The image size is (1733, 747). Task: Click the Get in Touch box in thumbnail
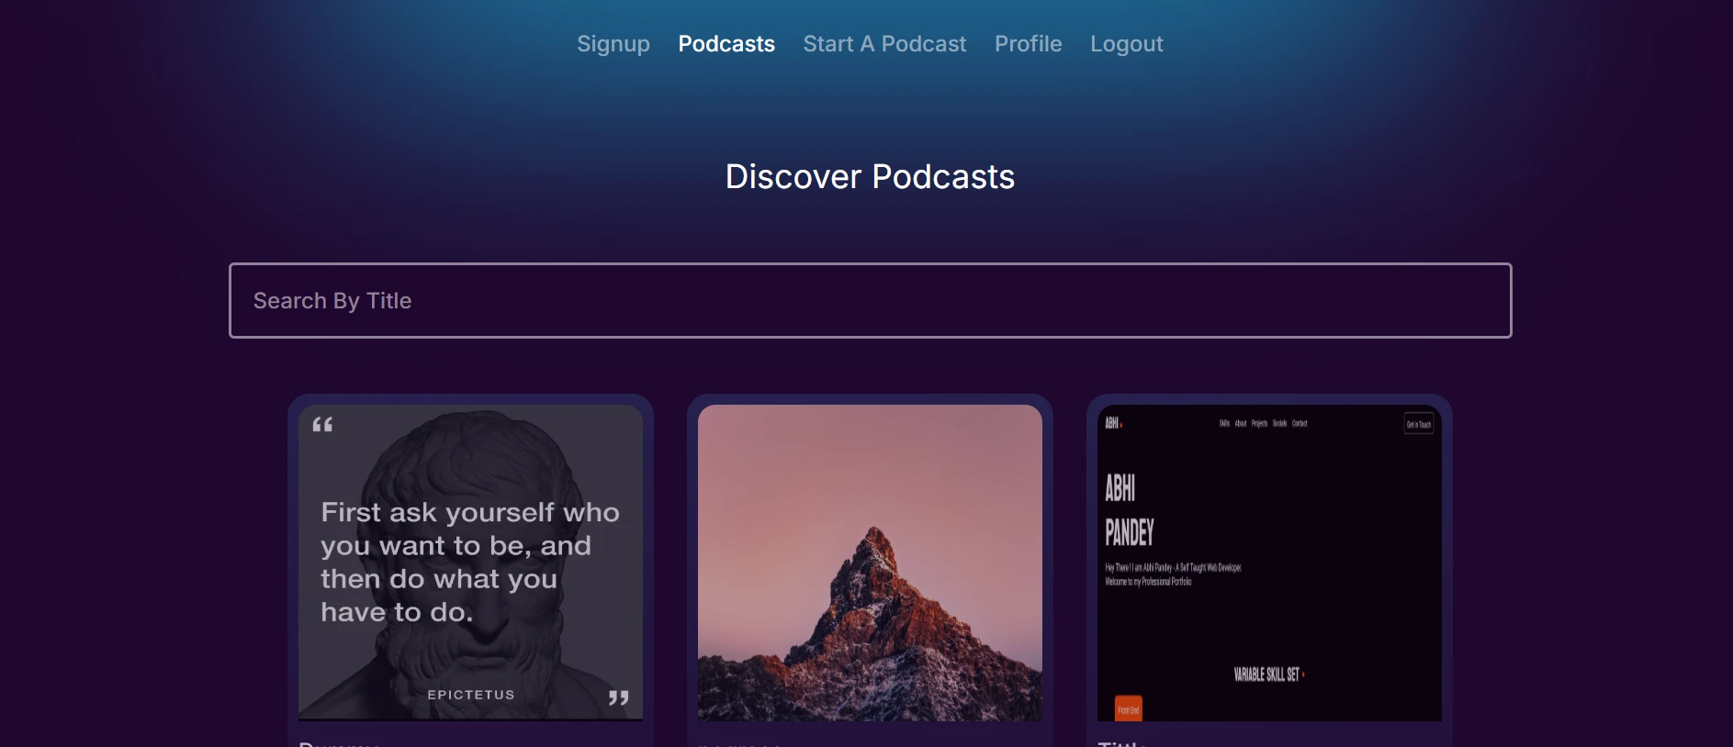[x=1418, y=424]
